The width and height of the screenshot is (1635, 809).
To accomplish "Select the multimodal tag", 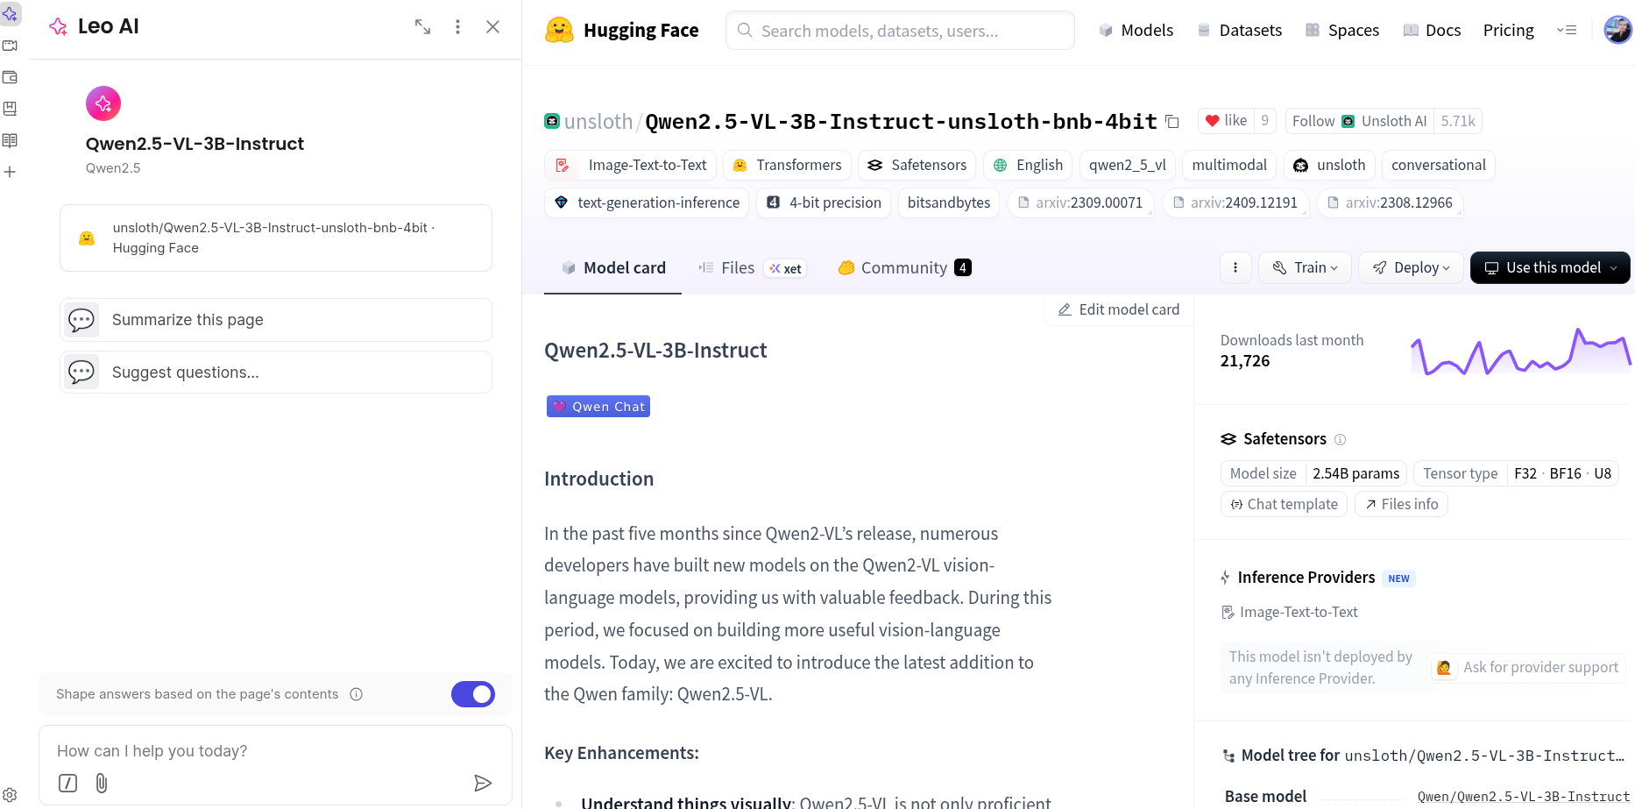I will [1229, 165].
